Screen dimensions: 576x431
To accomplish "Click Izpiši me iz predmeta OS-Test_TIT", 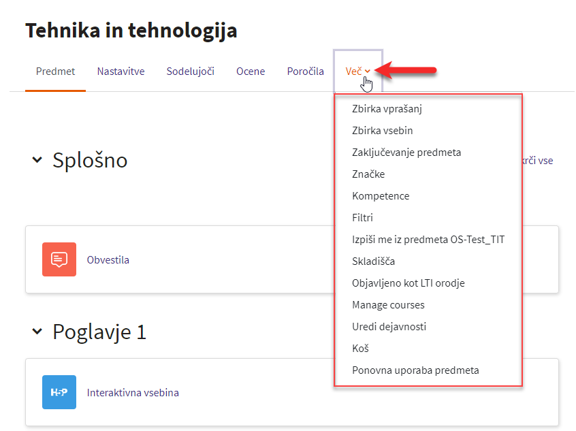I will click(428, 239).
